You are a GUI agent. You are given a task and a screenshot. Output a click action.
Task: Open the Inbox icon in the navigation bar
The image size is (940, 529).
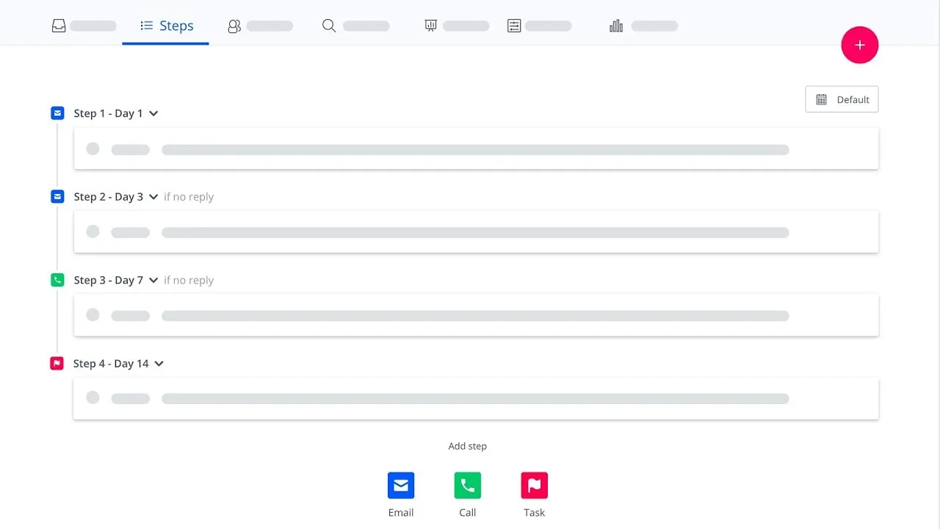tap(58, 24)
